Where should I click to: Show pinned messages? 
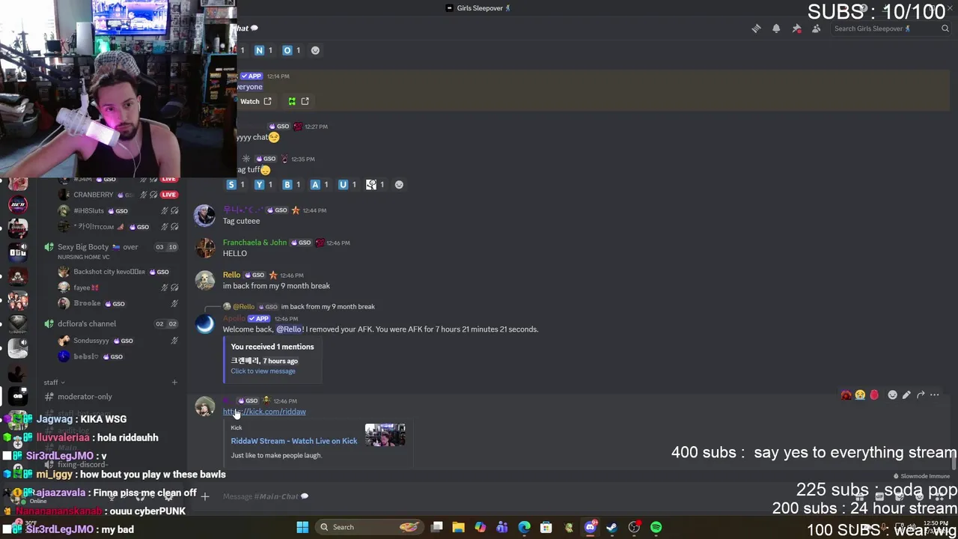796,28
